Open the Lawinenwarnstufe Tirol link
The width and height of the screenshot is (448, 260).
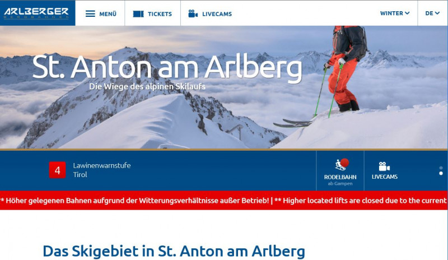tap(102, 170)
